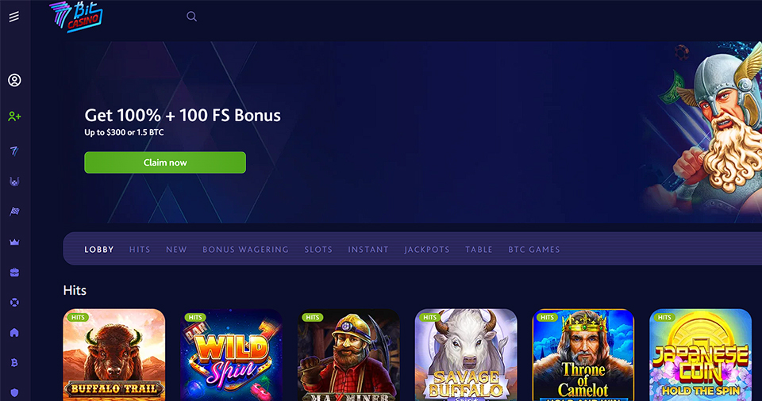Click the Claim now button
This screenshot has height=401, width=762.
pos(165,162)
